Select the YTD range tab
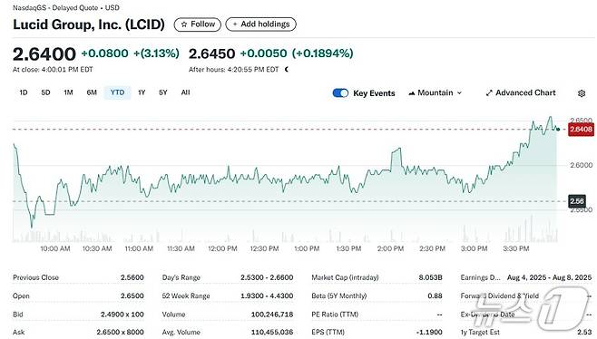Image resolution: width=597 pixels, height=339 pixels. coord(117,92)
